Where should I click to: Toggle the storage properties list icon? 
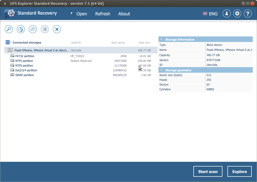tap(45, 29)
